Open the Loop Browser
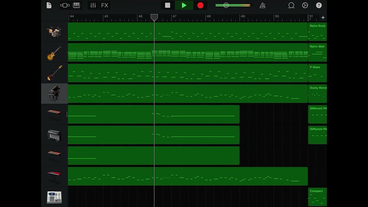The width and height of the screenshot is (368, 207). point(291,5)
